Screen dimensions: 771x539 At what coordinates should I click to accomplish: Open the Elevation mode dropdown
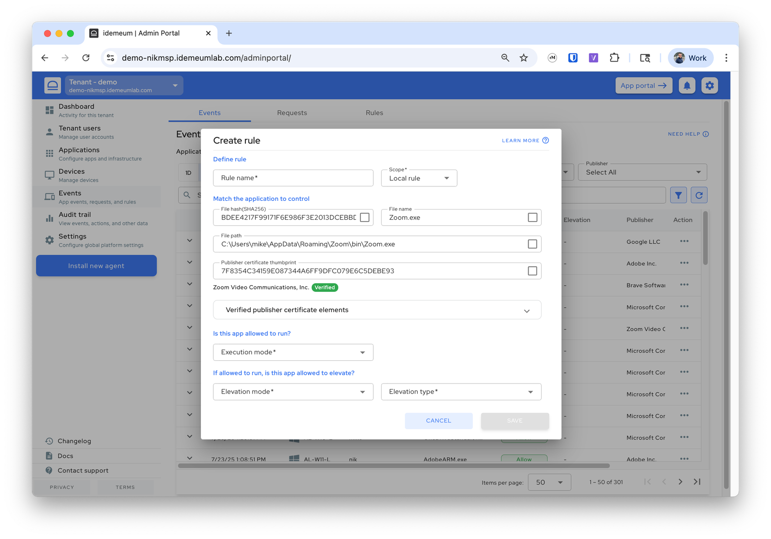point(293,392)
